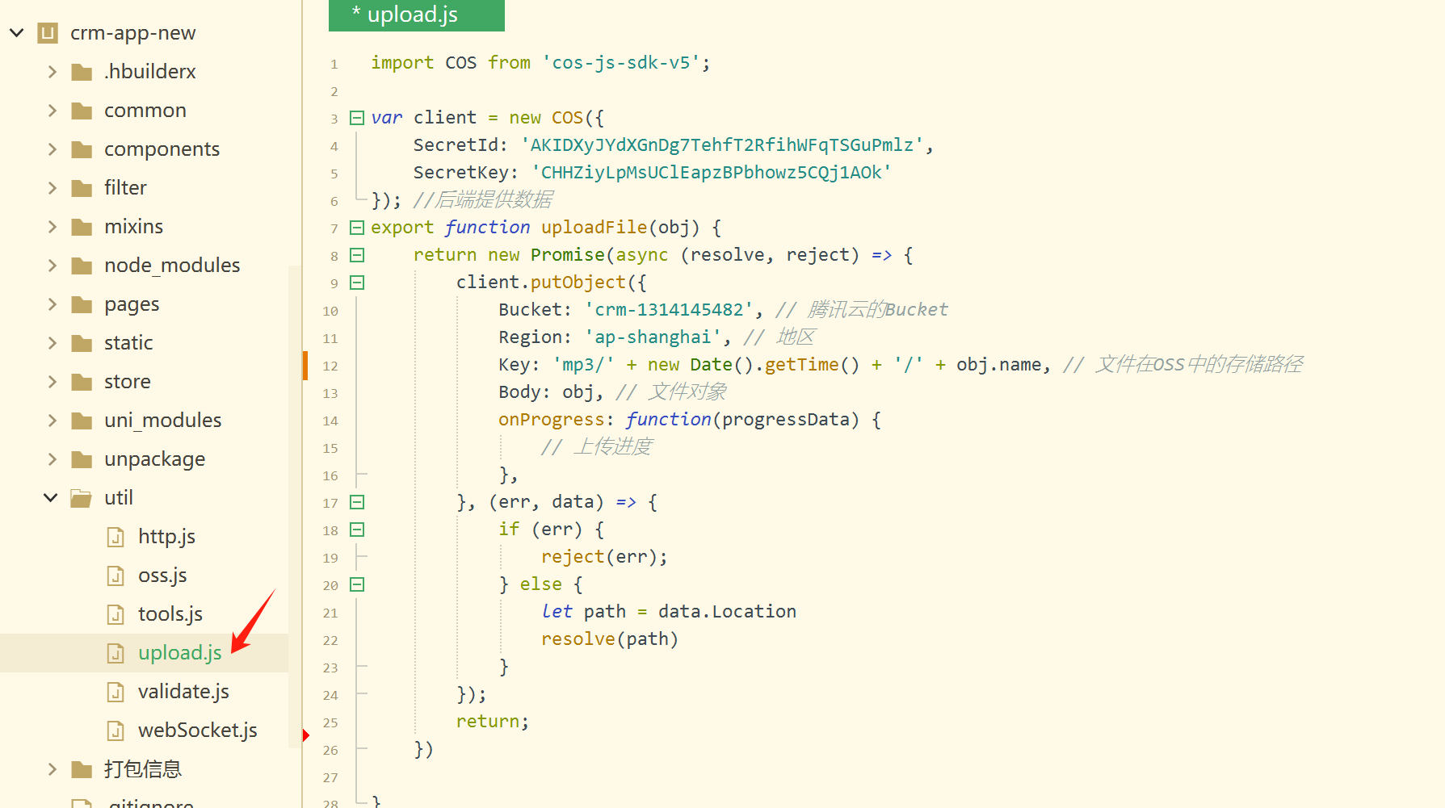Screen dimensions: 1445x808
Task: Collapse the var client code block fold
Action: 356,117
